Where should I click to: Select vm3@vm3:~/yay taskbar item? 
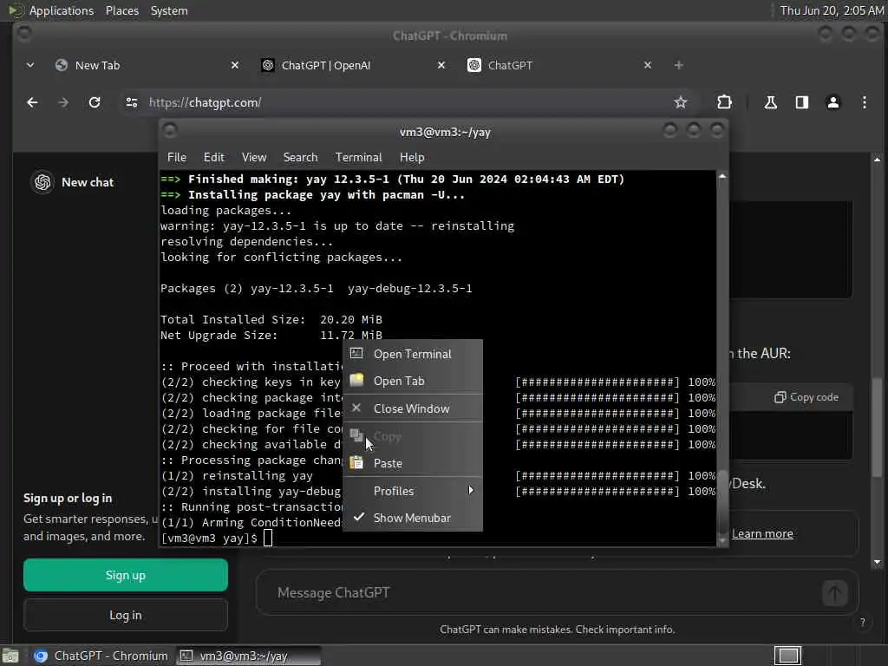pyautogui.click(x=249, y=656)
